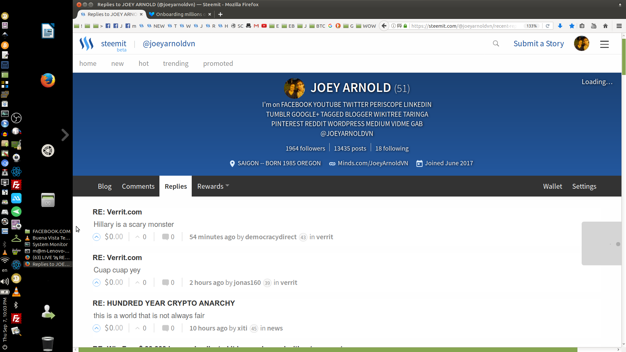Open the EB bookmarks folder
This screenshot has width=626, height=352.
(x=288, y=26)
